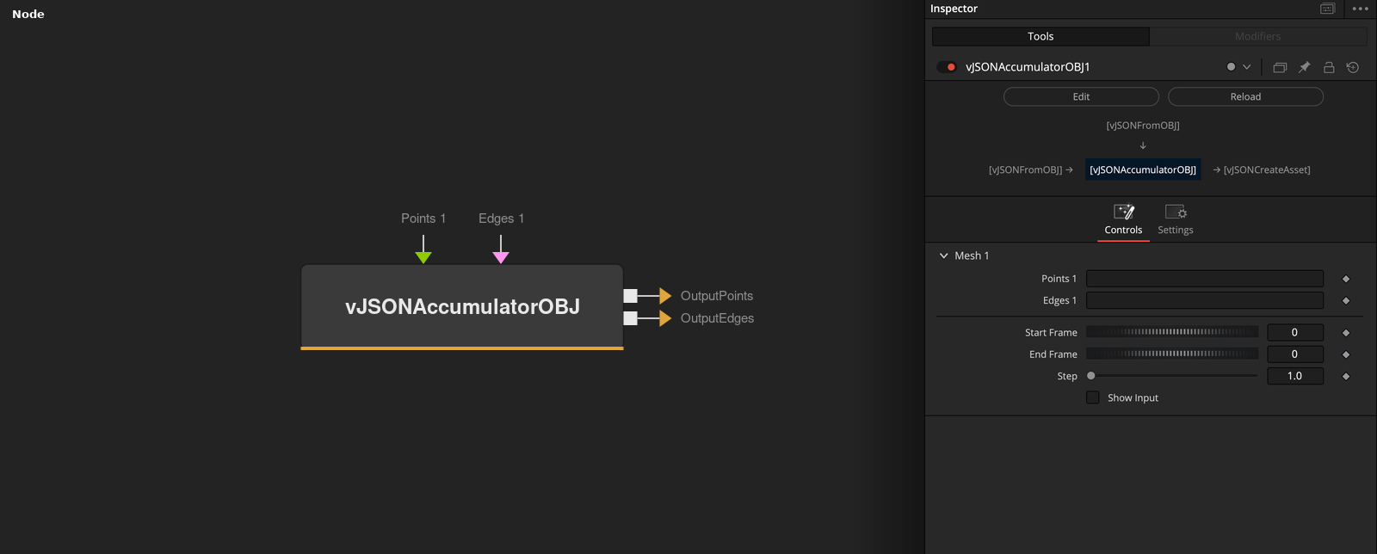Click the End Frame value field

coord(1295,354)
